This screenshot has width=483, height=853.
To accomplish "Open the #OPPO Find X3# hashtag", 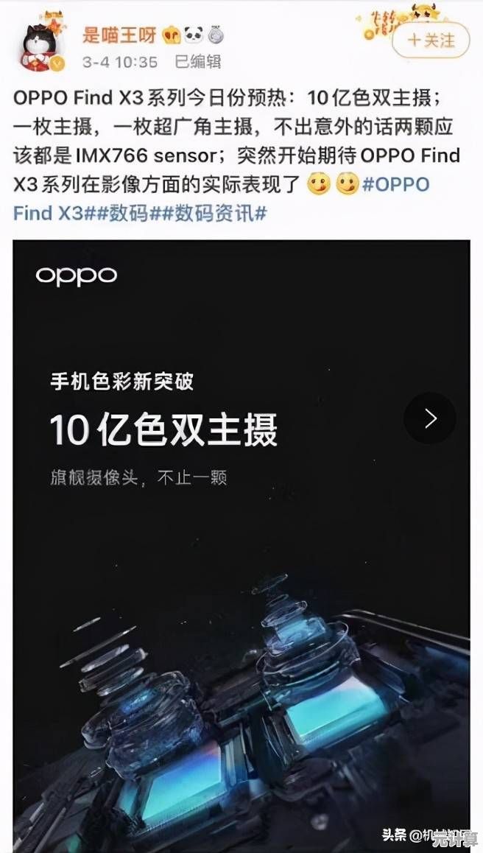I will [x=222, y=198].
